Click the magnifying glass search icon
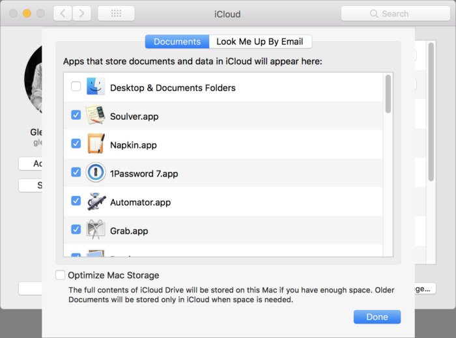Screen dimensions: 456x338 pyautogui.click(x=374, y=14)
